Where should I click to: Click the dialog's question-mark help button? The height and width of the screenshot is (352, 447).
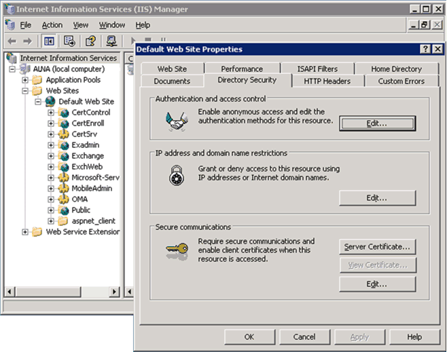(425, 50)
